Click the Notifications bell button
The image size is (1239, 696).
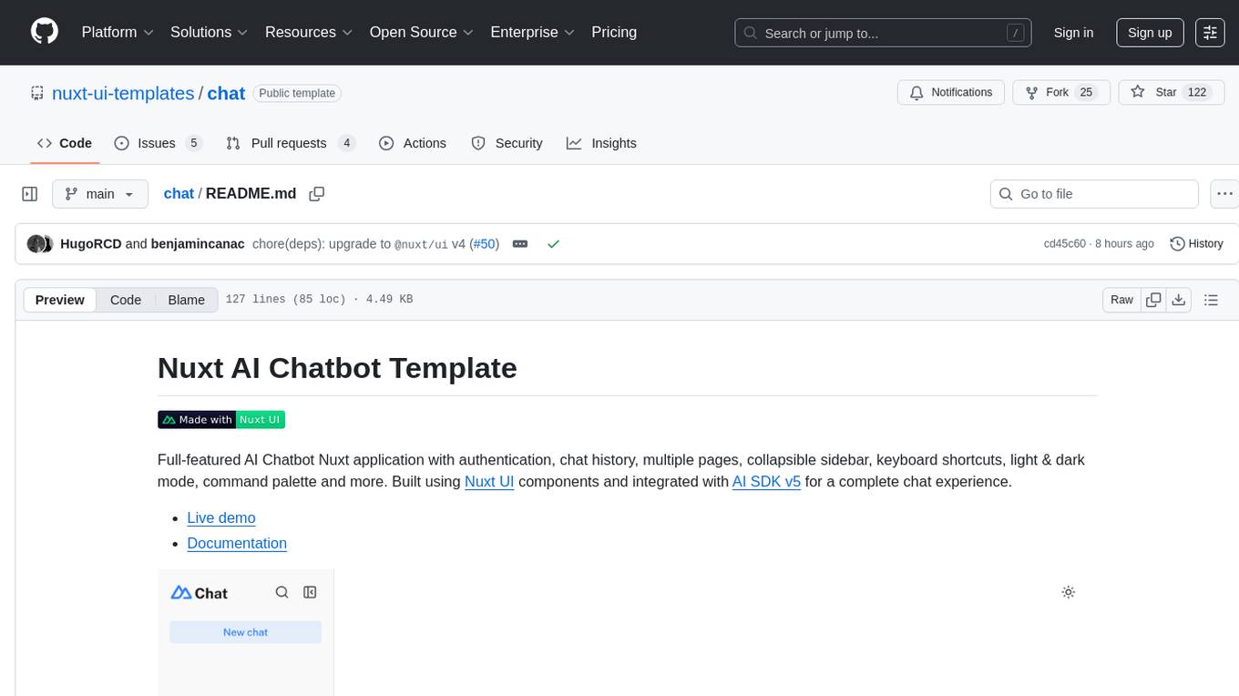[x=951, y=93]
